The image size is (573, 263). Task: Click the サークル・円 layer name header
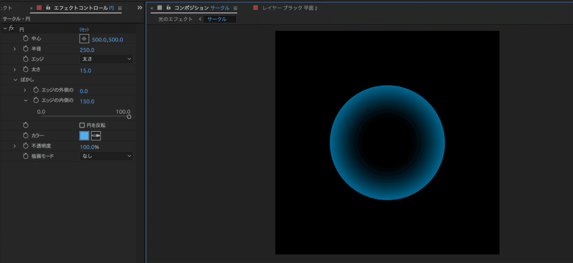(16, 19)
